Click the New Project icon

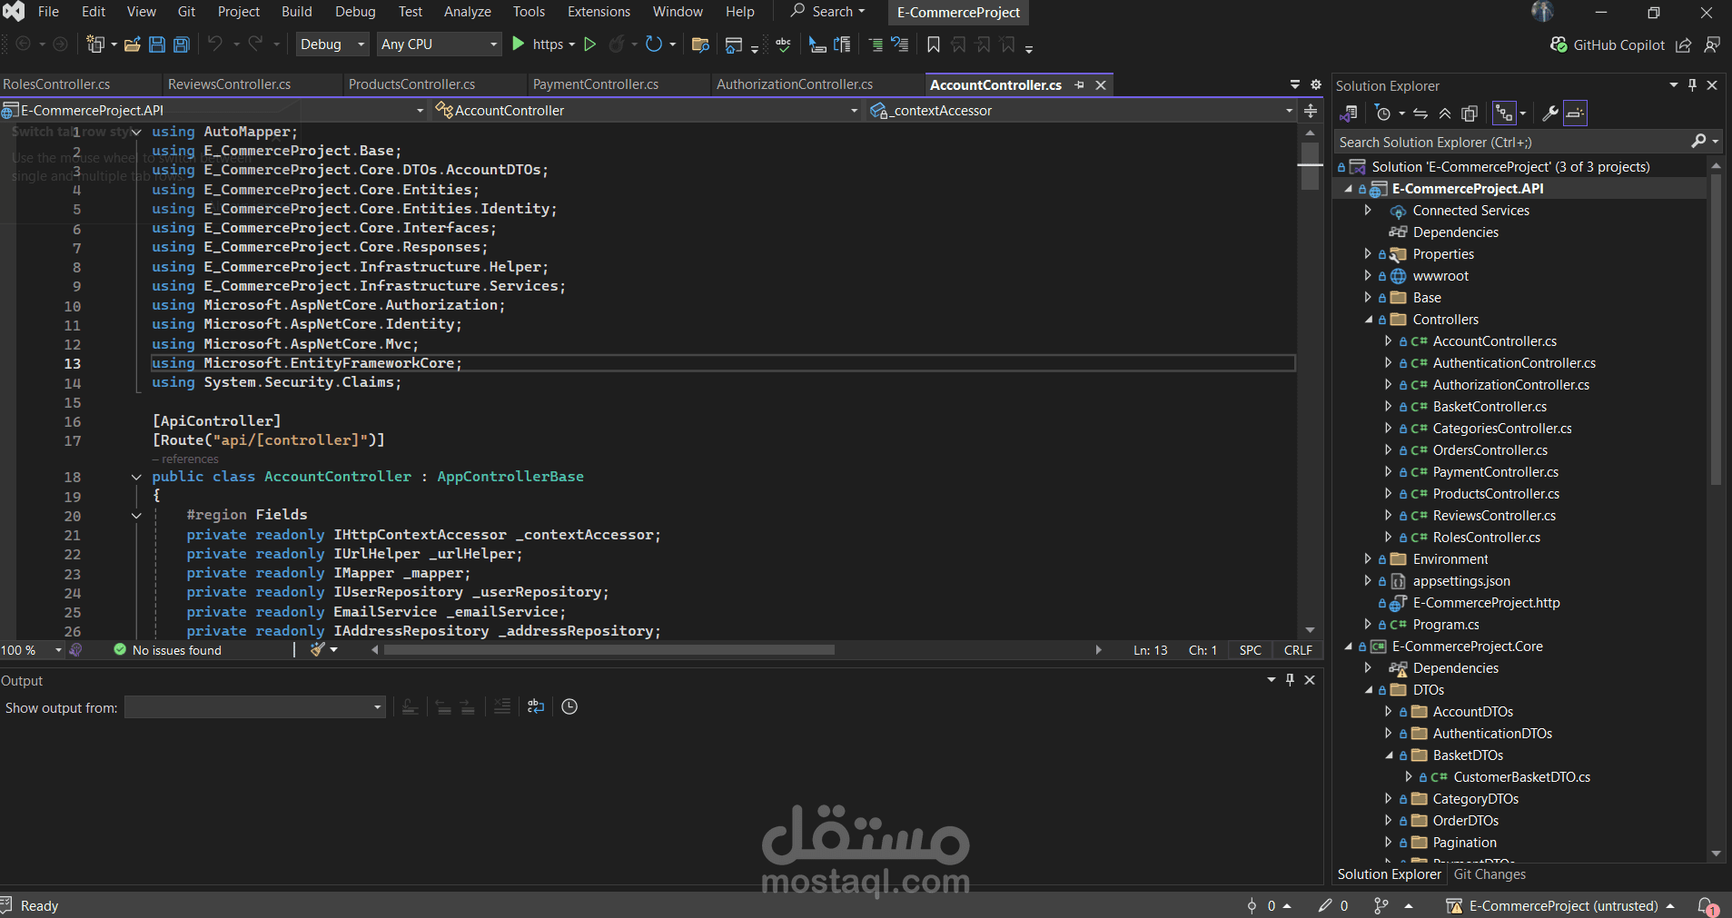95,44
